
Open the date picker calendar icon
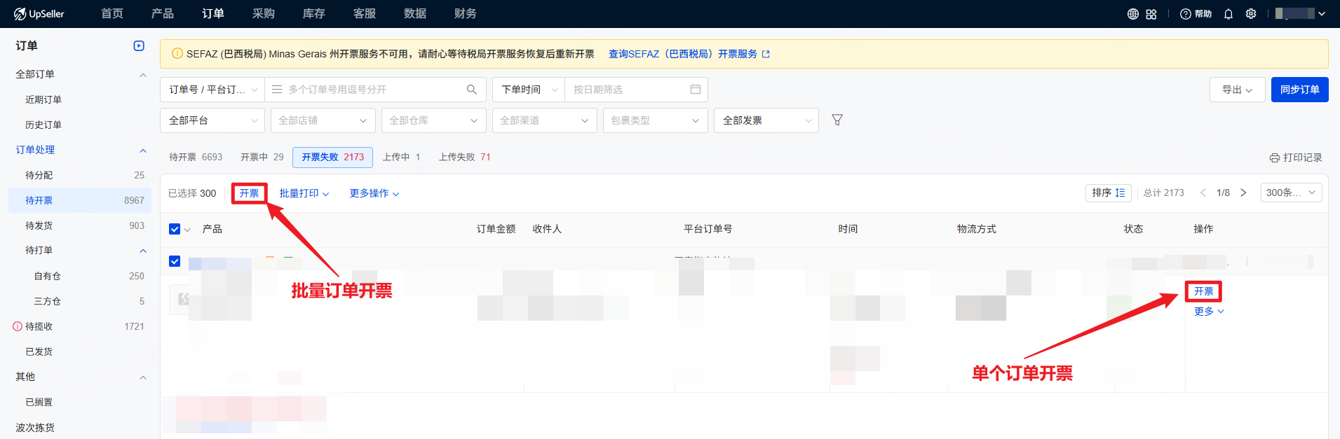pyautogui.click(x=695, y=90)
